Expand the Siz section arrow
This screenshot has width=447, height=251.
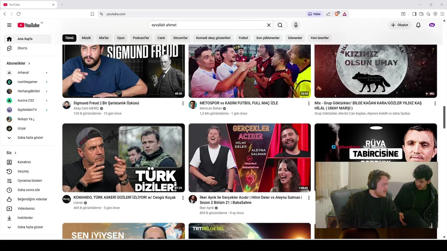15,153
